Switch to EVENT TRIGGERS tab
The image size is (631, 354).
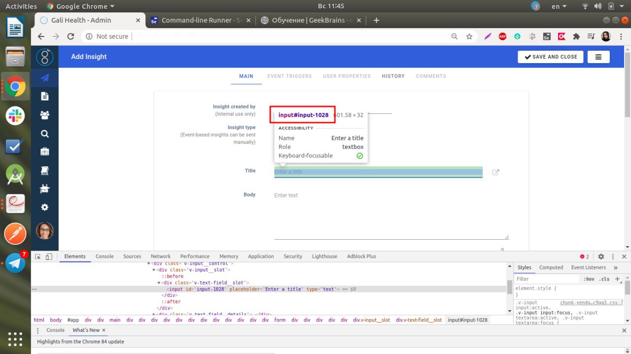[x=289, y=76]
